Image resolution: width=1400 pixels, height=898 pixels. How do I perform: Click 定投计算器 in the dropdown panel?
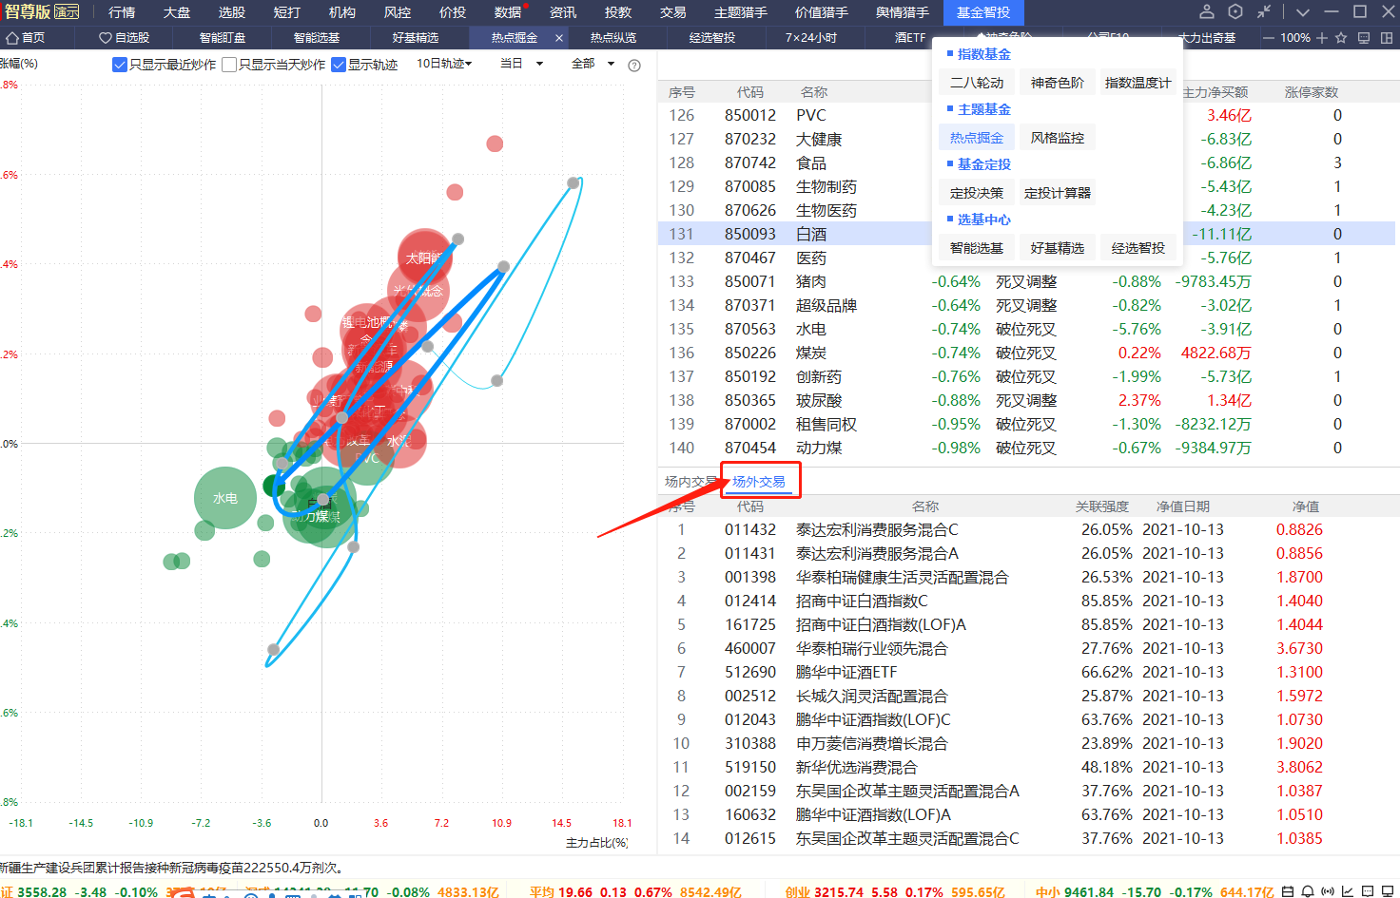point(1057,193)
